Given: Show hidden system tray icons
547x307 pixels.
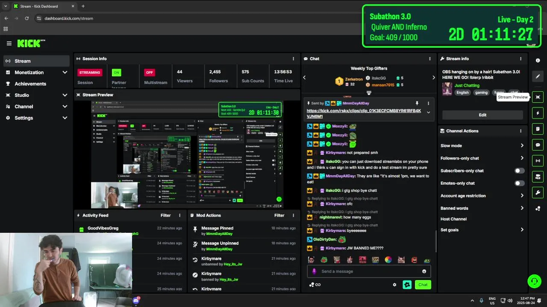Looking at the screenshot, I should (472, 301).
